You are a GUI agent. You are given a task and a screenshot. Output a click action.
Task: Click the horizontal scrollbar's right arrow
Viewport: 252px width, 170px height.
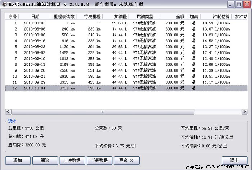tap(244, 112)
